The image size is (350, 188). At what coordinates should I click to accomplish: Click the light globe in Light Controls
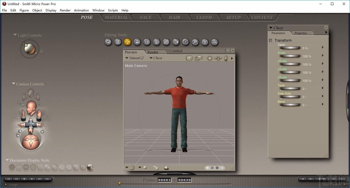click(x=30, y=49)
